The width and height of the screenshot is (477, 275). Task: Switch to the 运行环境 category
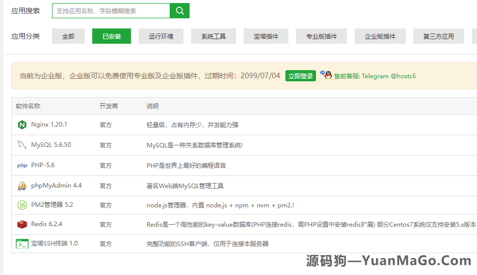coord(161,36)
